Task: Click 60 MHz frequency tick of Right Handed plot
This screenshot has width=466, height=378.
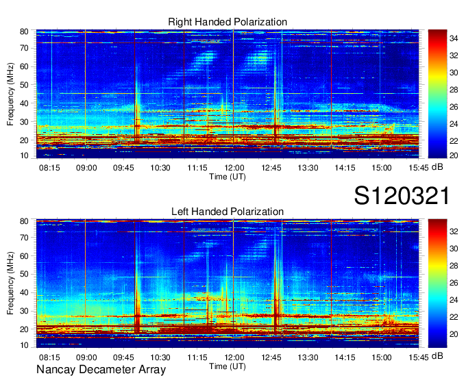Action: coord(24,66)
